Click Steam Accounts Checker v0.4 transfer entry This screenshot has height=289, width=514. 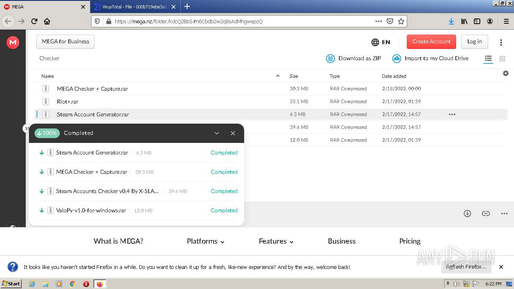pos(107,191)
